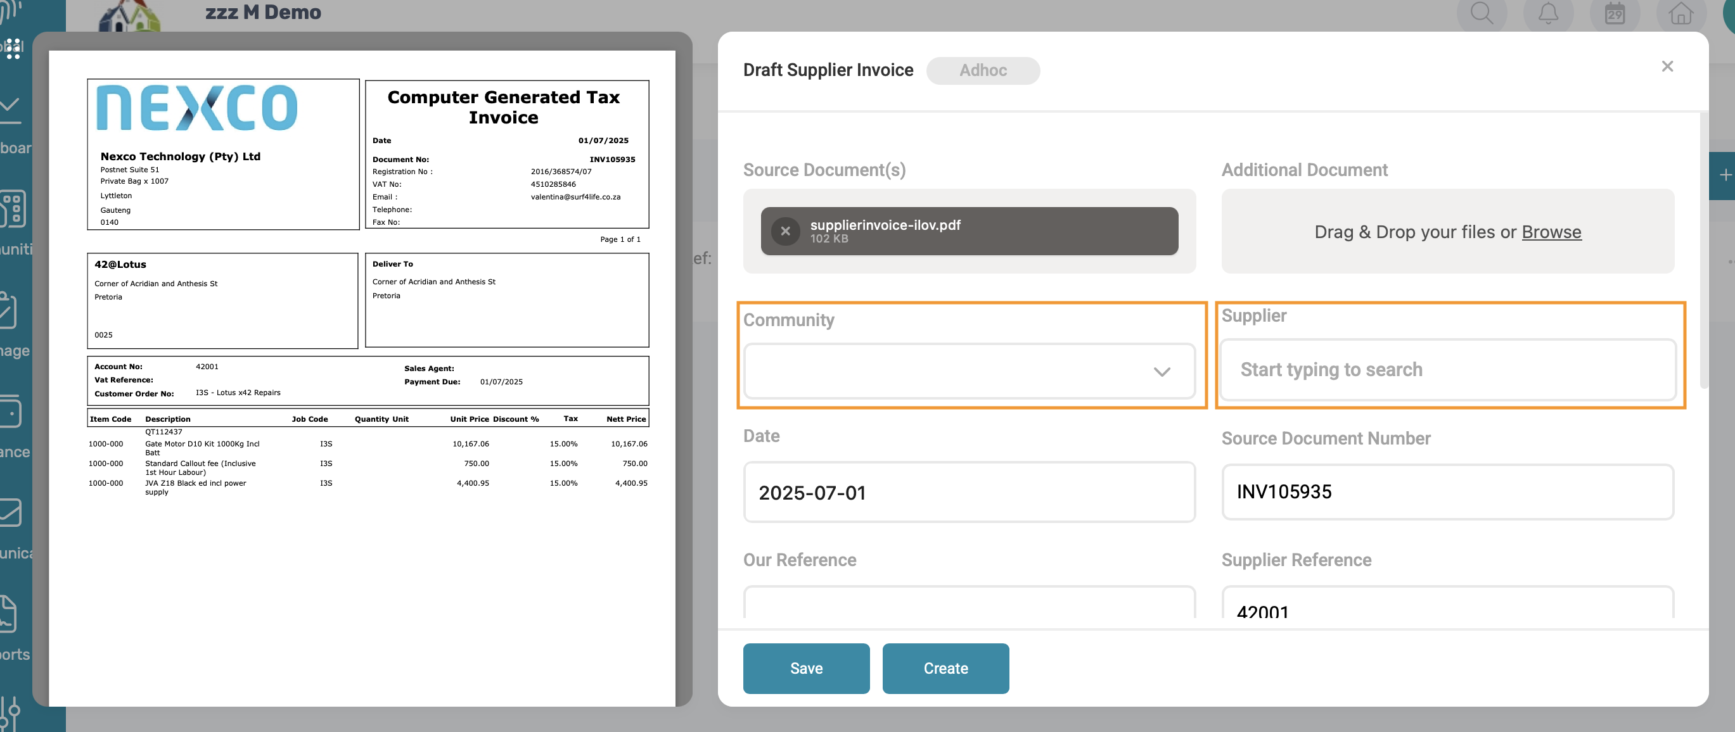Viewport: 1735px width, 732px height.
Task: Remove supplierinvoice-ilov.pdf with the X icon
Action: [x=784, y=230]
